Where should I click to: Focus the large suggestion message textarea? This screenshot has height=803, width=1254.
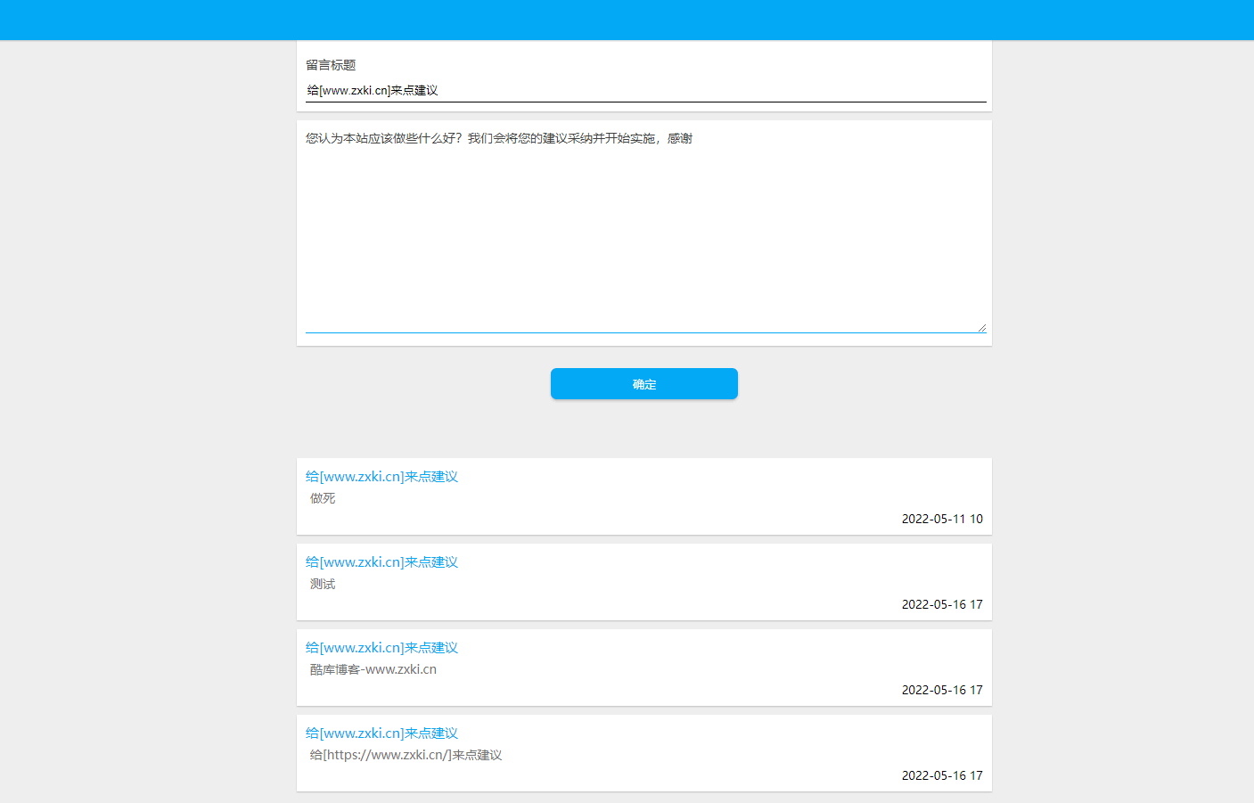tap(644, 230)
